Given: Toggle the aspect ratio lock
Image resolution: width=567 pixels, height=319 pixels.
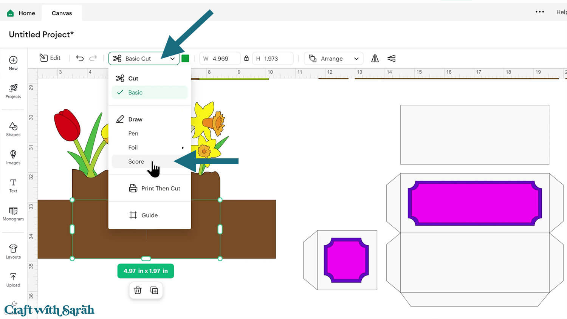Looking at the screenshot, I should pos(246,58).
